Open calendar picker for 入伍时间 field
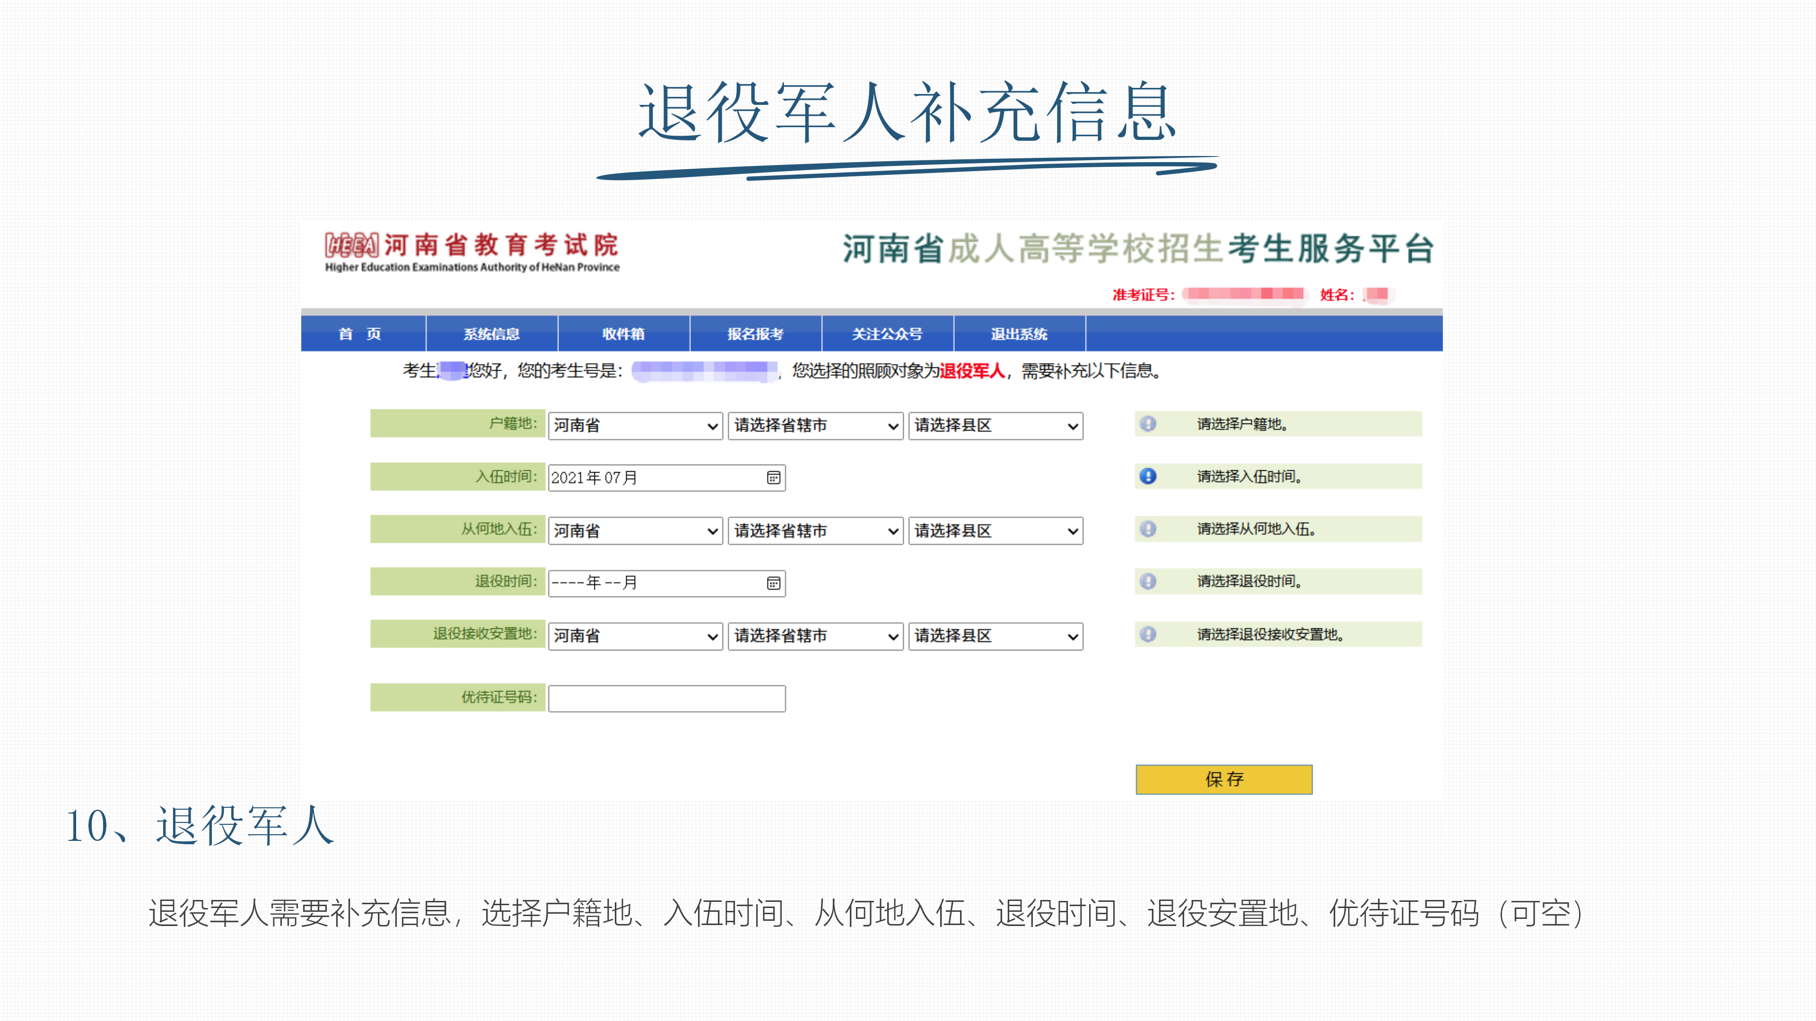Screen dimensions: 1816x1021 click(x=773, y=478)
